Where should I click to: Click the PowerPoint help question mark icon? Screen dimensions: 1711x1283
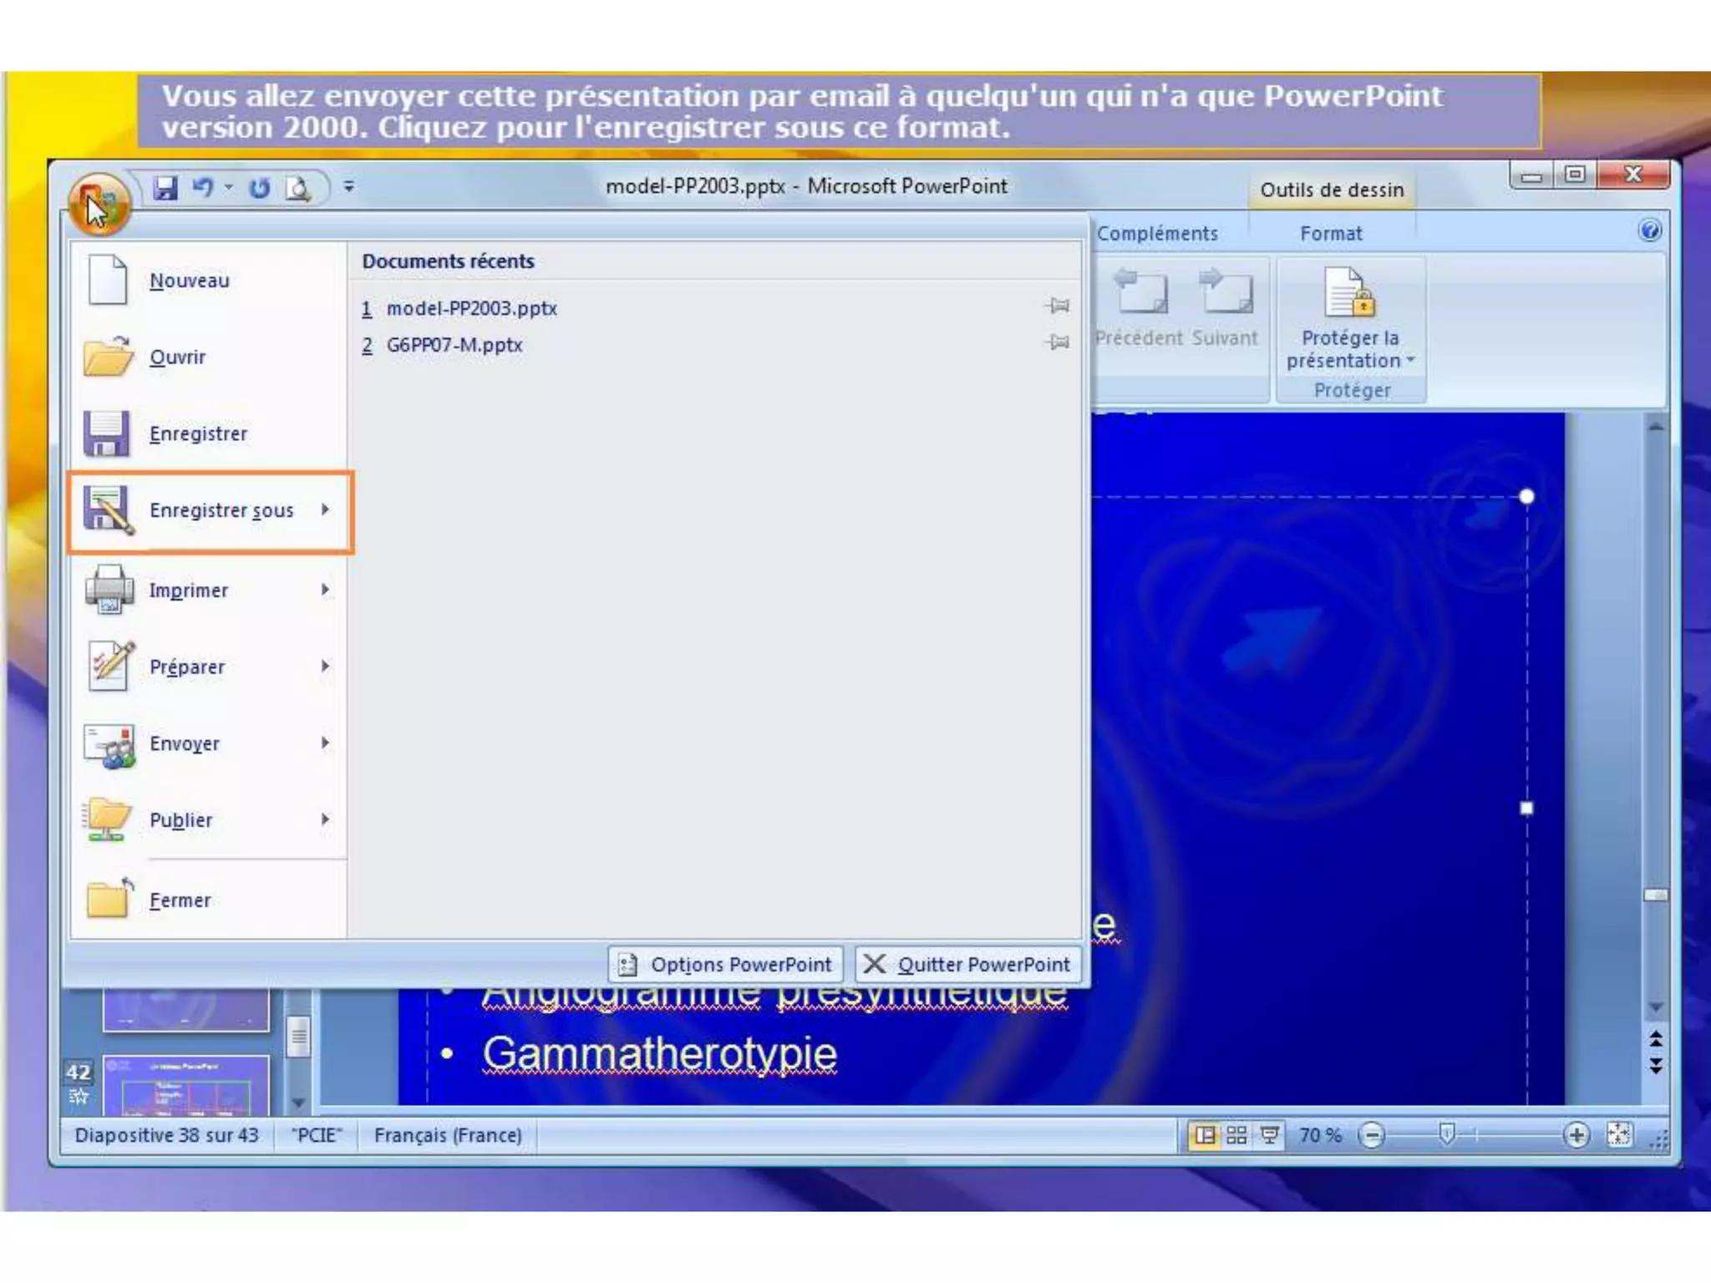[1650, 231]
